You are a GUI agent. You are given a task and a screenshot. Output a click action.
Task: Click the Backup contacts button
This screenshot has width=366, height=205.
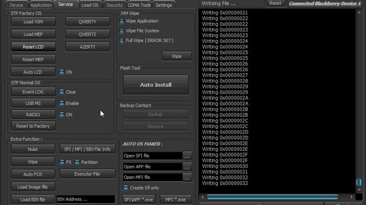coord(156,114)
